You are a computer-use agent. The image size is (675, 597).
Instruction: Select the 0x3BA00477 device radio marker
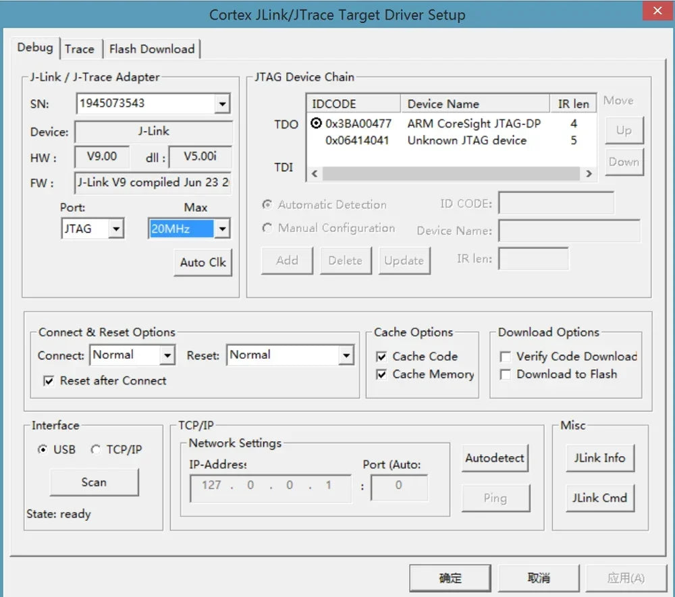tap(316, 123)
